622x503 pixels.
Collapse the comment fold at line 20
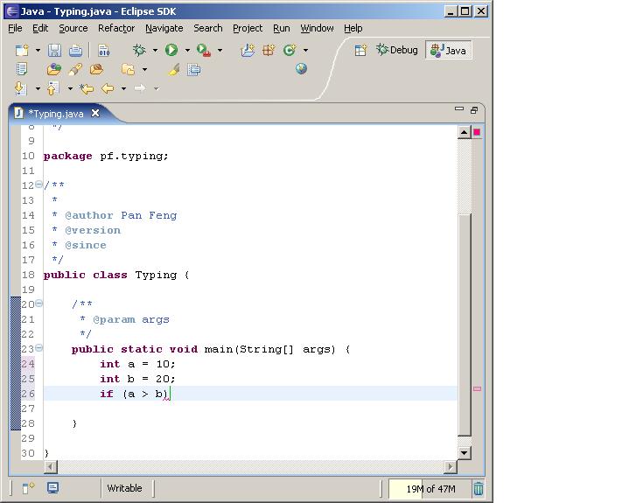click(x=38, y=304)
